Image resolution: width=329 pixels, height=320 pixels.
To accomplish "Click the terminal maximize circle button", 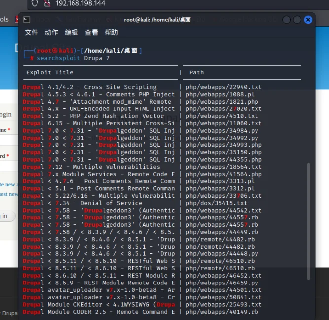I will (297, 20).
